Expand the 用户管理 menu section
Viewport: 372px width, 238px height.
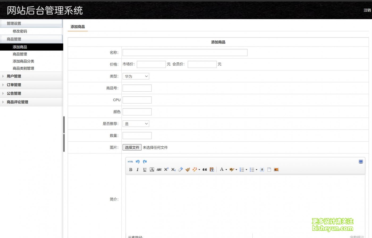[x=31, y=76]
